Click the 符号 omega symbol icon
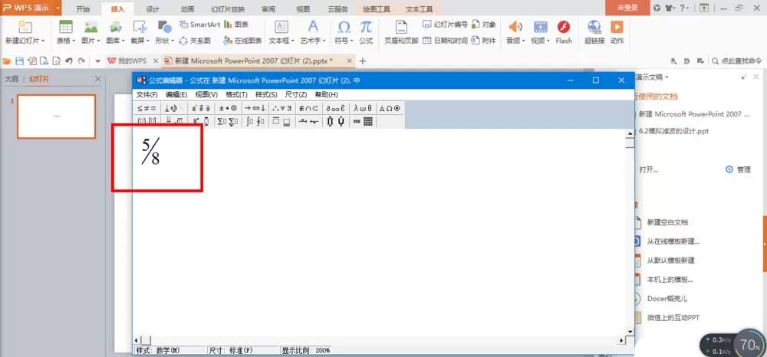Viewport: 767px width, 357px height. click(x=344, y=28)
